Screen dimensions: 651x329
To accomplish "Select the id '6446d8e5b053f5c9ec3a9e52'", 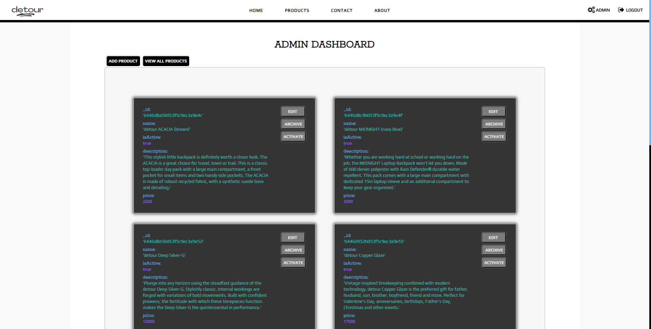I will click(x=173, y=242).
